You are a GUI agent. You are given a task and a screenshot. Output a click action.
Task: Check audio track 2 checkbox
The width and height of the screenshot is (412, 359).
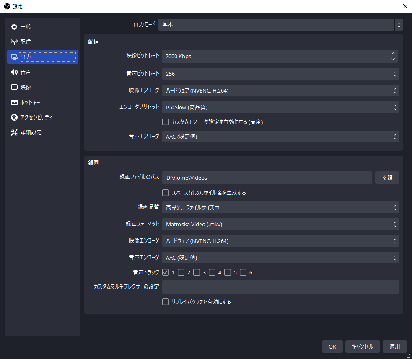pyautogui.click(x=181, y=272)
